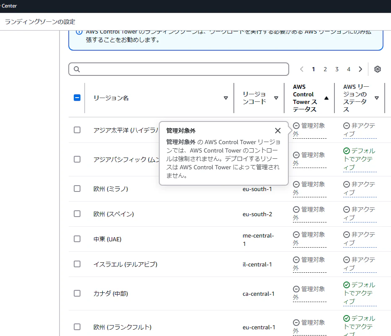Open 非アクティブ status for me-central-1 row
The width and height of the screenshot is (391, 336).
[360, 239]
